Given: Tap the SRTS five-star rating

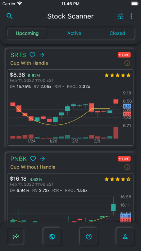Looking at the screenshot, I should coord(118,75).
